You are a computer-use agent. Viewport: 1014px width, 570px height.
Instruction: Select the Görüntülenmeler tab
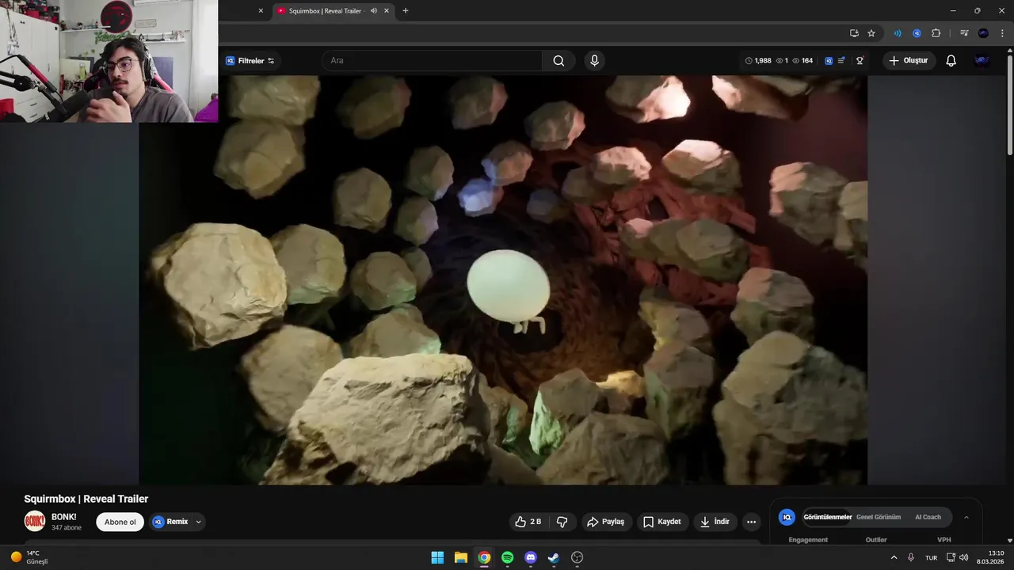[828, 517]
